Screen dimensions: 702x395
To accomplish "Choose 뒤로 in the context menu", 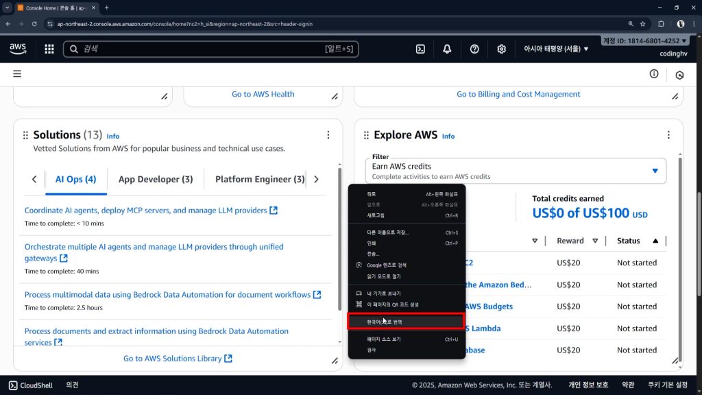I will (x=407, y=194).
